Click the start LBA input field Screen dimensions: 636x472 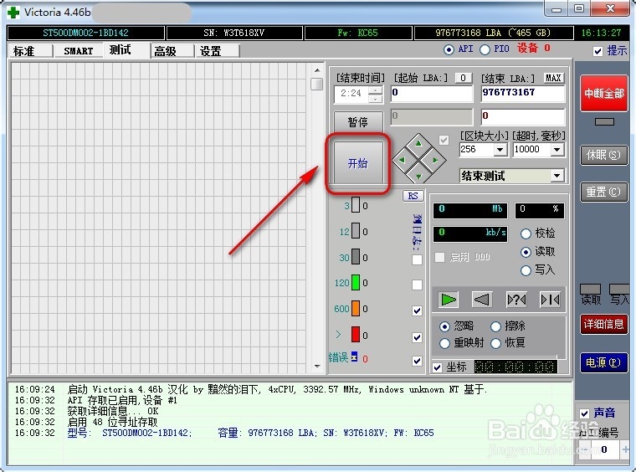click(432, 93)
